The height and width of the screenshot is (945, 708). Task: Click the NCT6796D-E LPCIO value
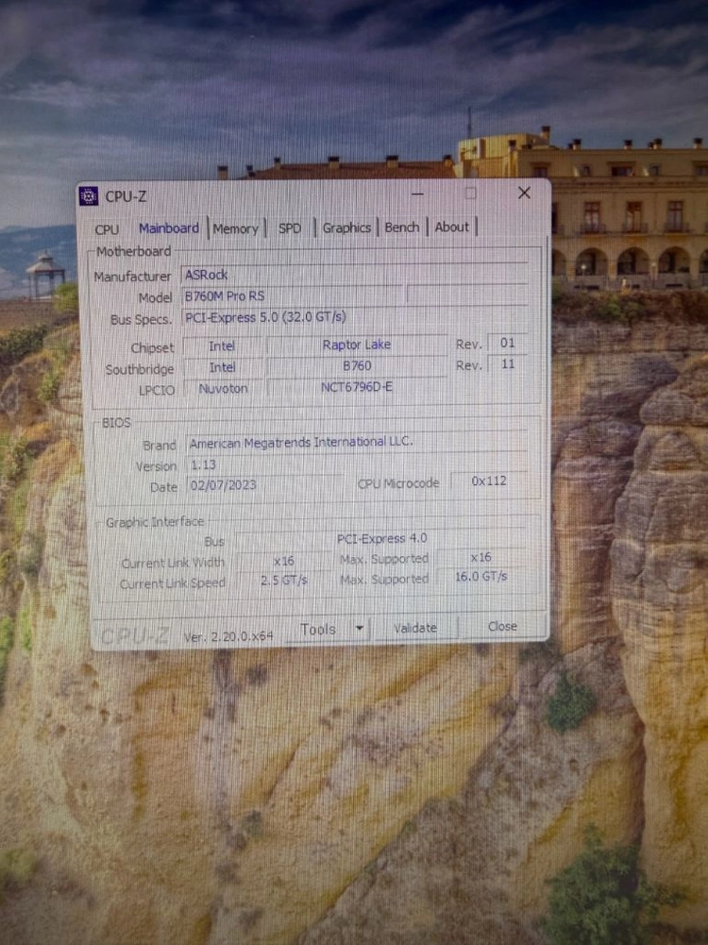(357, 387)
